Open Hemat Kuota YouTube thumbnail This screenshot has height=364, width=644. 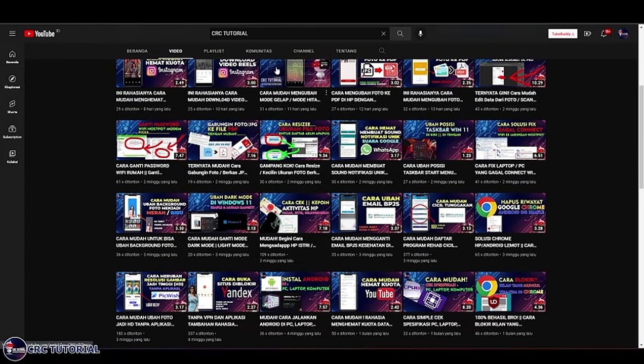[x=367, y=292]
